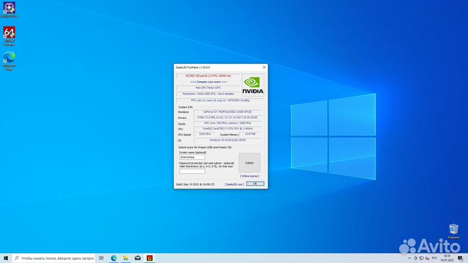The width and height of the screenshot is (468, 263).
Task: Click the Resolution 1920x1080 info line
Action: coord(208,94)
